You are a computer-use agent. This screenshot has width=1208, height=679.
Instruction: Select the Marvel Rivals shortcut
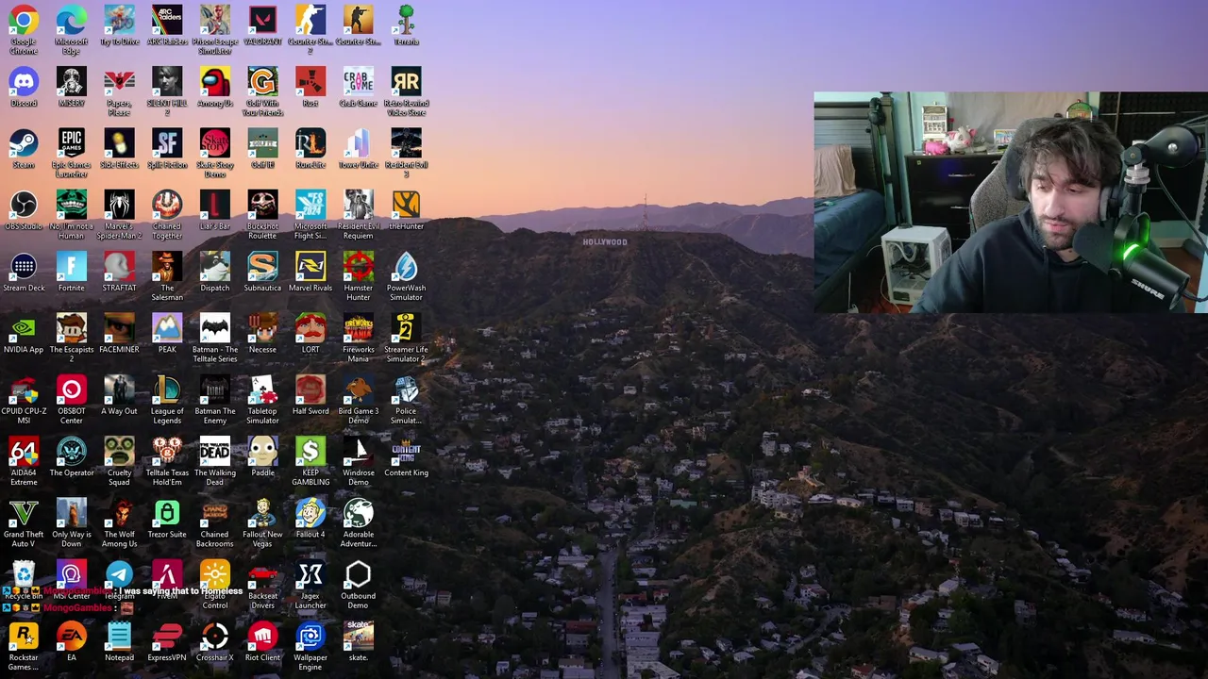click(x=310, y=266)
